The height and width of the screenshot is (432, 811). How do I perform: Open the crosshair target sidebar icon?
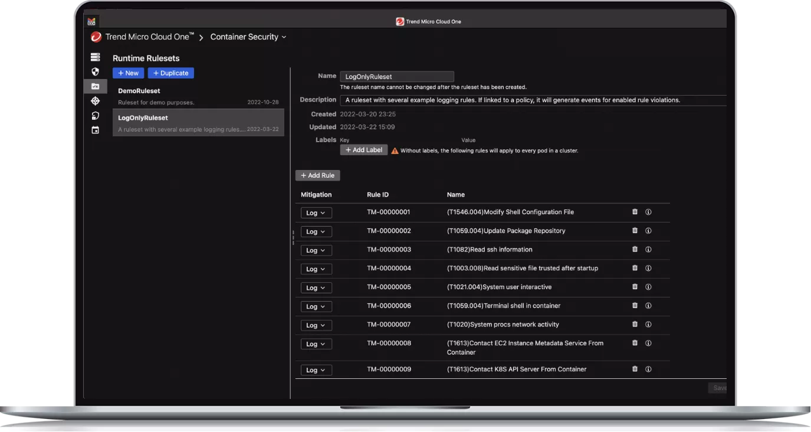pos(95,101)
